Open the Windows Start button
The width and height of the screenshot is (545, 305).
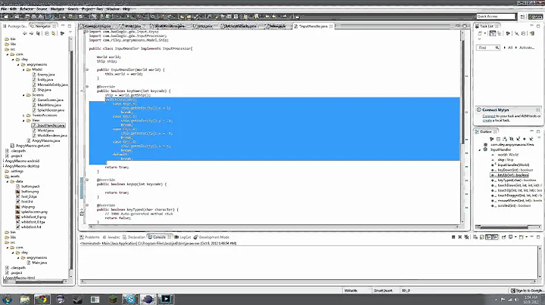click(x=8, y=299)
